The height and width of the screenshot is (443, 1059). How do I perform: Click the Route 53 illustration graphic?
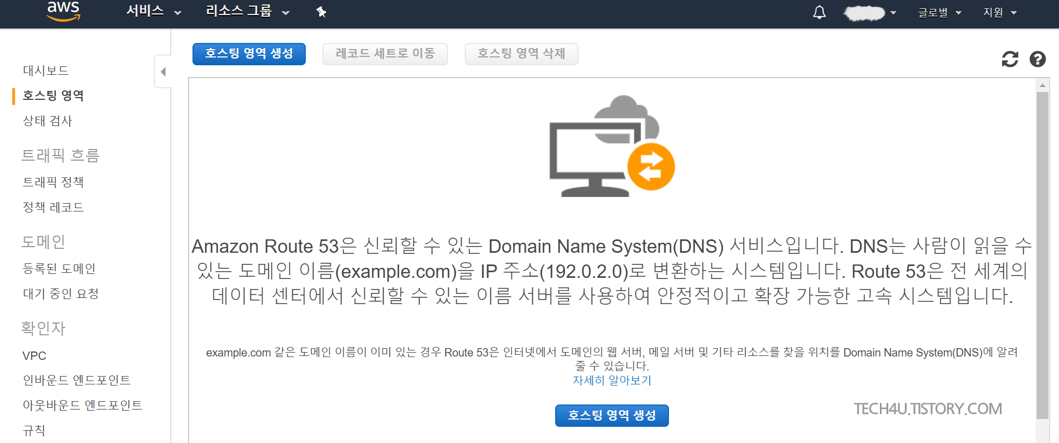click(x=612, y=146)
